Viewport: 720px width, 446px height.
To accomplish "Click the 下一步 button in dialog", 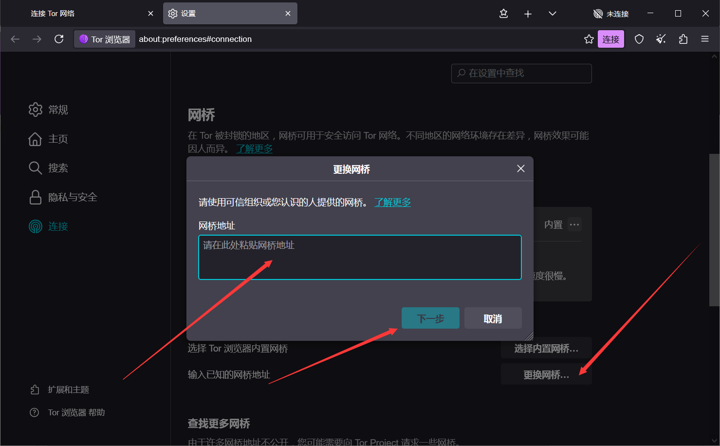I will 430,318.
